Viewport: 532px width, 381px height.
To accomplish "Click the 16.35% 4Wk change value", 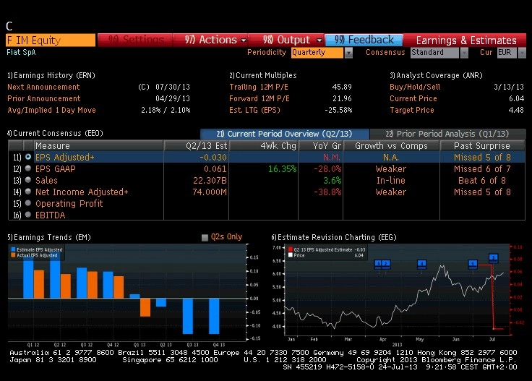I will (283, 169).
